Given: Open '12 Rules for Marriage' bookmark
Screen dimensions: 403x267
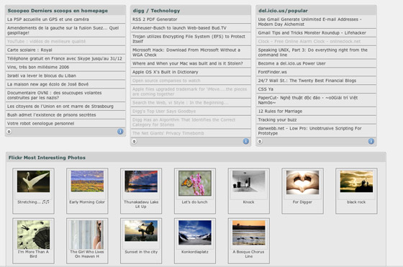Looking at the screenshot, I should coord(280,112).
